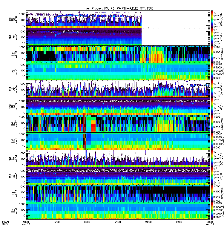Select the 2000 time axis label
Viewport: 224px width, 239px height.
[x=87, y=222]
